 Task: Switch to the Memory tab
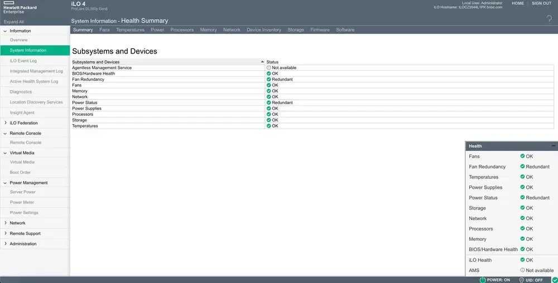(208, 30)
